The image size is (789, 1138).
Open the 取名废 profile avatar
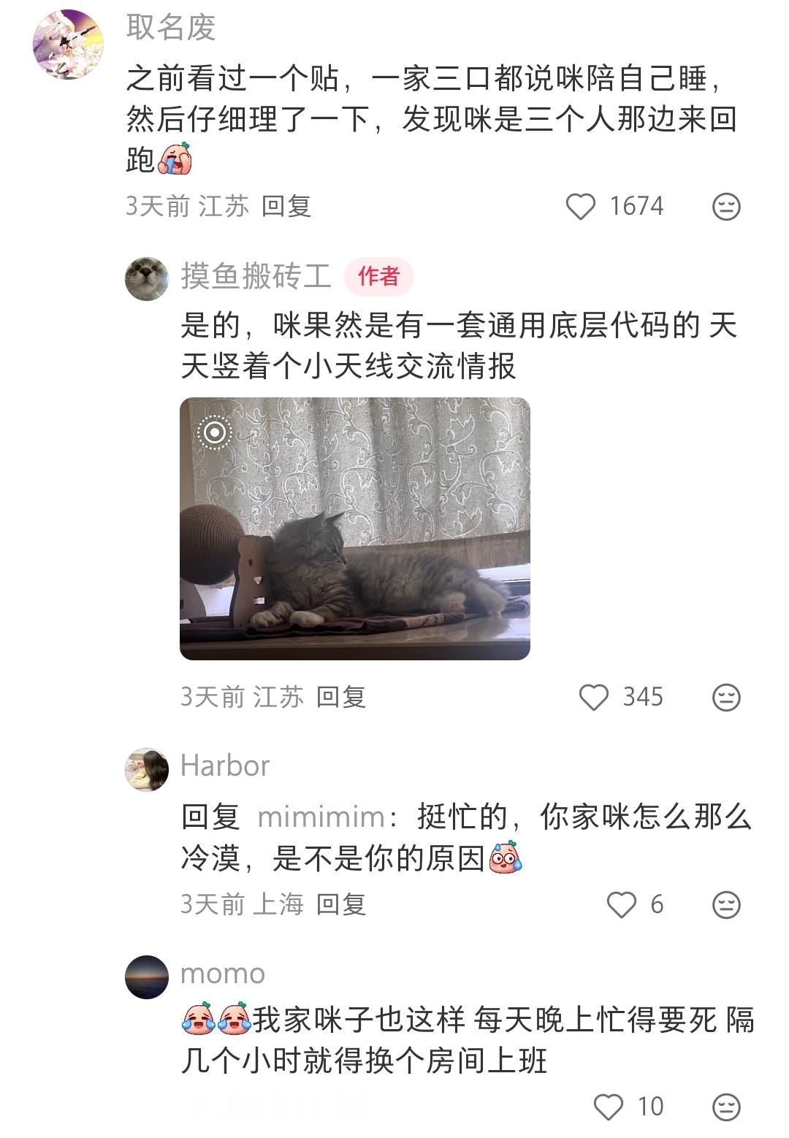(68, 44)
